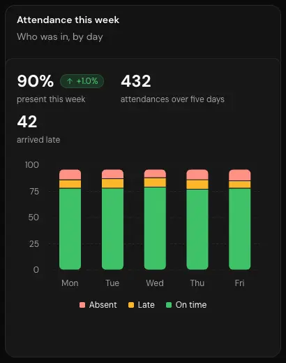Click the Mon axis label
Viewport: 286px width, 363px height.
coord(70,283)
